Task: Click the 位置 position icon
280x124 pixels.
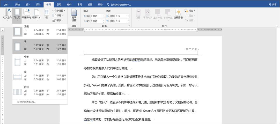Action: (x=138, y=14)
